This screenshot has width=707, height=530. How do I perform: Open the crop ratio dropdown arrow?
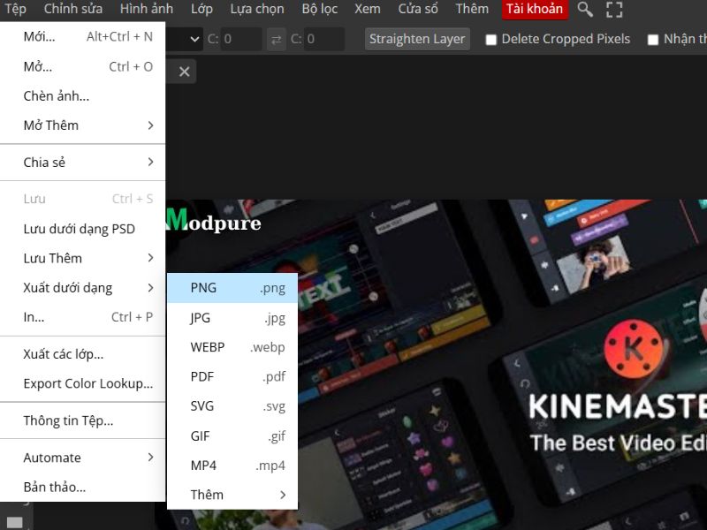[194, 39]
